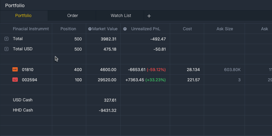This screenshot has width=272, height=136.
Task: Open the Watch List tab
Action: coord(121,16)
